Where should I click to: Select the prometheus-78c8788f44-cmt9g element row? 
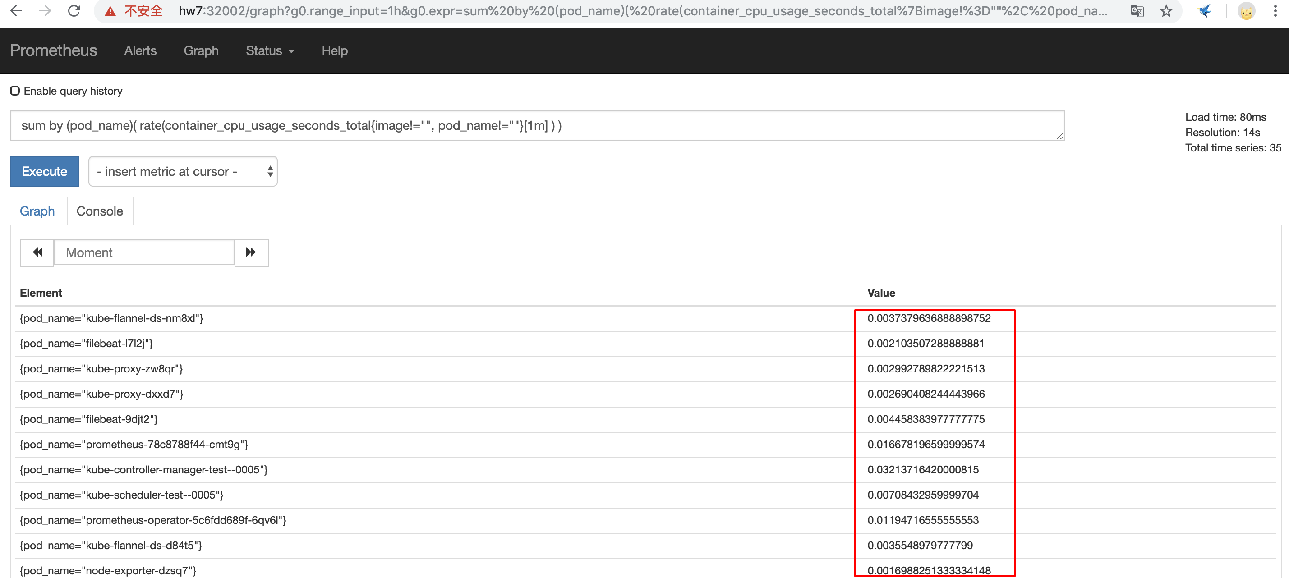(x=134, y=445)
